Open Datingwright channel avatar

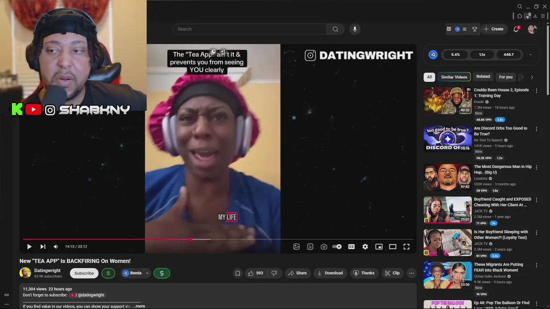point(25,273)
